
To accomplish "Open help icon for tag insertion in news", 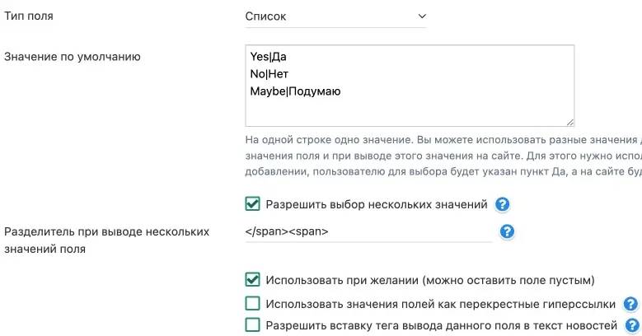I will point(633,325).
